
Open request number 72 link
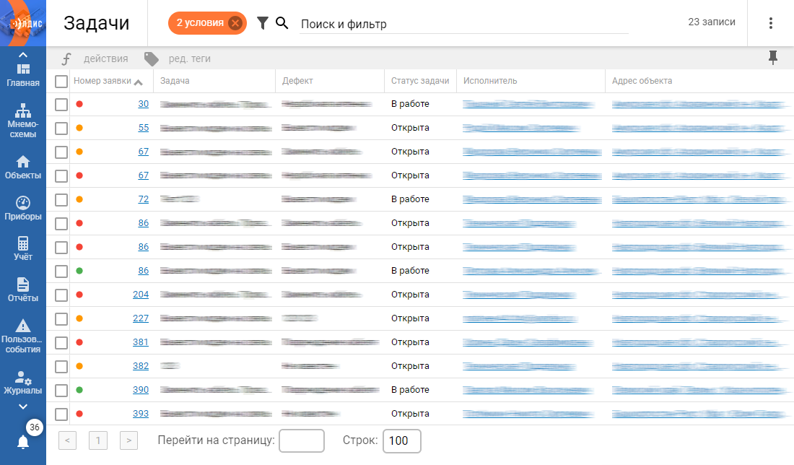coord(144,199)
